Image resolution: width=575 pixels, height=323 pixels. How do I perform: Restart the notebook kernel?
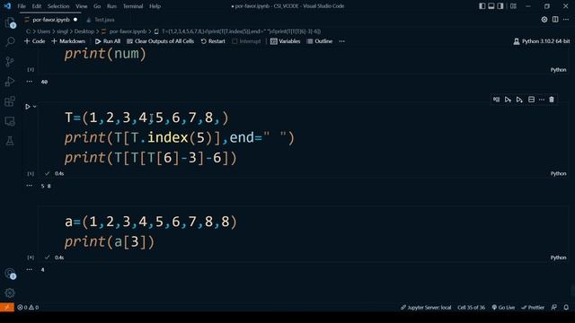coord(213,41)
